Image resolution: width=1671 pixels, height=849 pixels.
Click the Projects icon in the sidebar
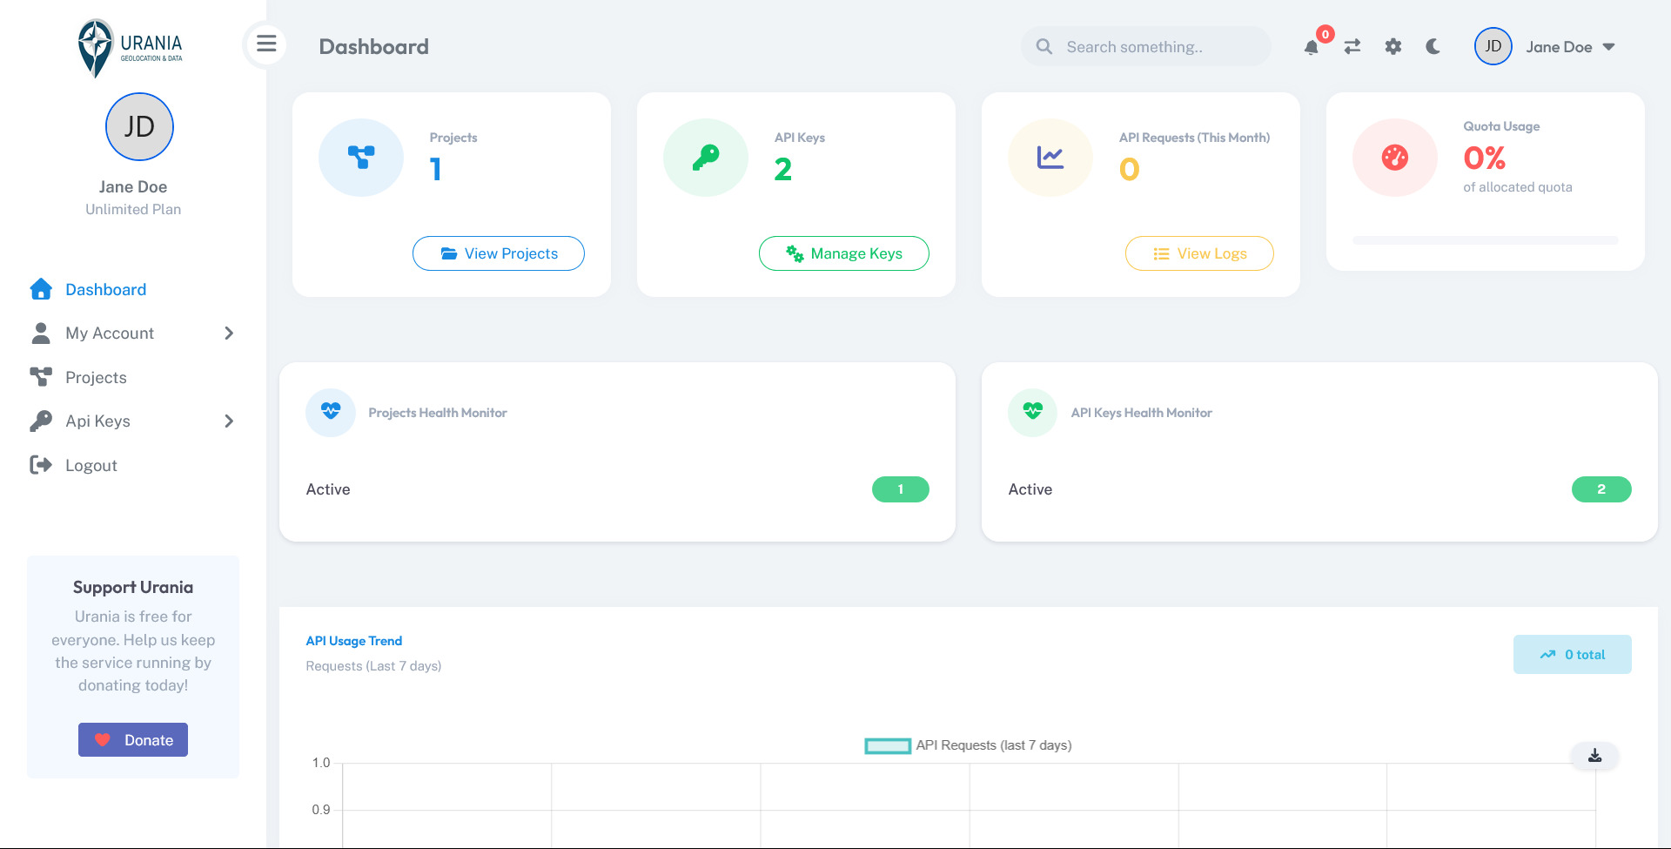coord(41,377)
